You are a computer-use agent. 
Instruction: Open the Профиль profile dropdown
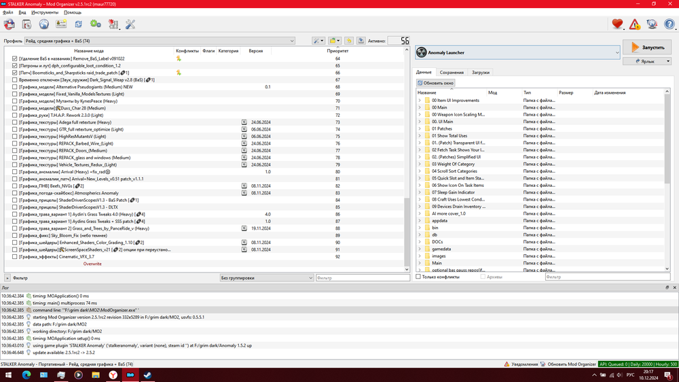[160, 41]
